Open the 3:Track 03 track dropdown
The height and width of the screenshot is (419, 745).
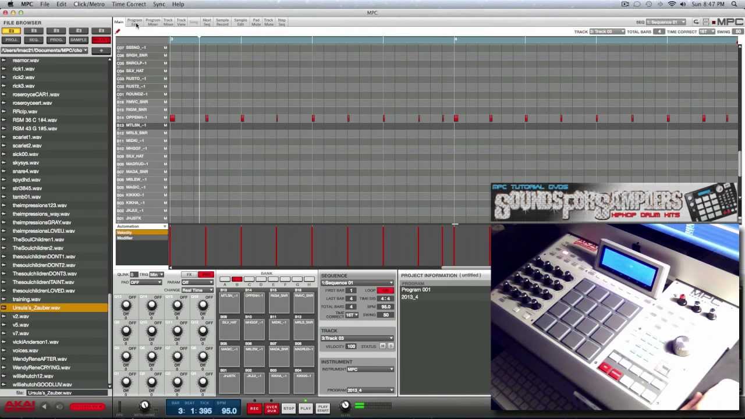(357, 338)
